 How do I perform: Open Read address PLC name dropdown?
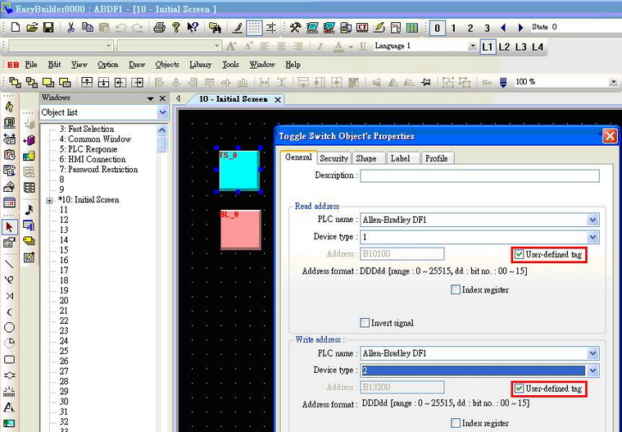(x=592, y=220)
